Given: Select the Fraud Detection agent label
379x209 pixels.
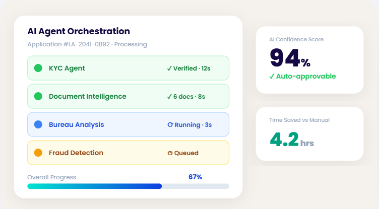Looking at the screenshot, I should point(76,153).
